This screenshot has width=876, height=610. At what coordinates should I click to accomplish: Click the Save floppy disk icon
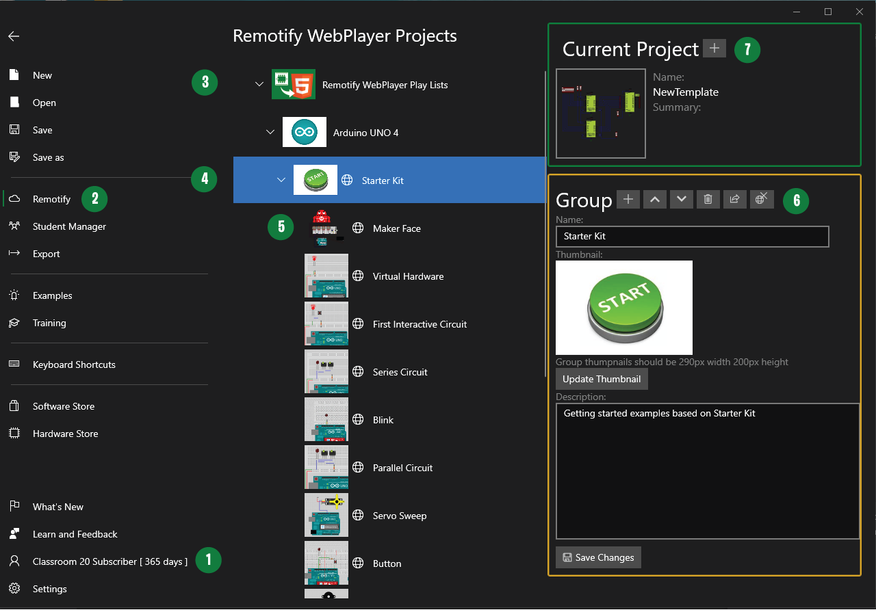pyautogui.click(x=14, y=130)
